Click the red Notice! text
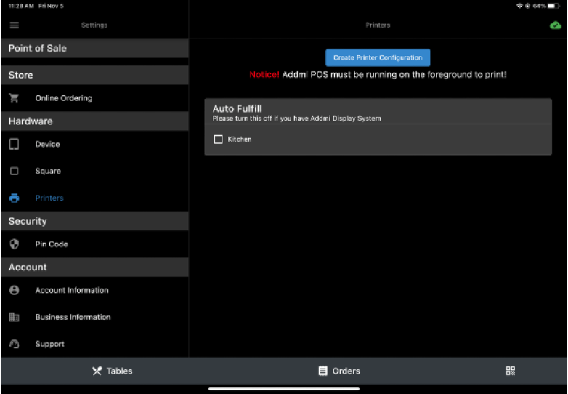 click(x=264, y=75)
